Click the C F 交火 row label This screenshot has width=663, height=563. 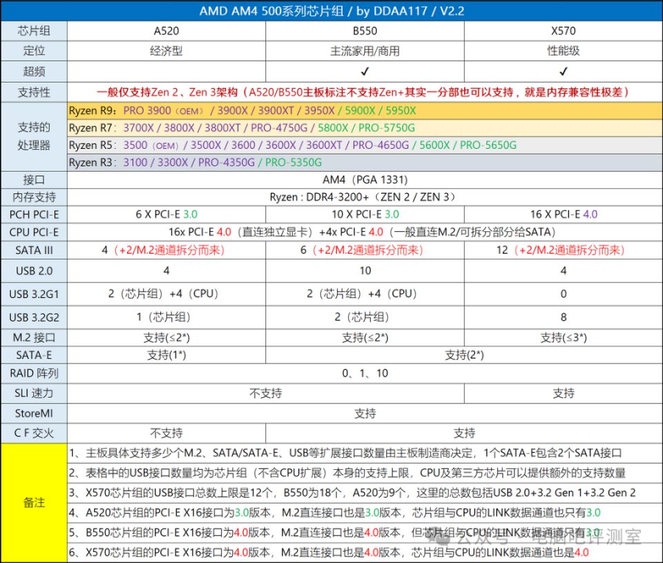(x=34, y=433)
